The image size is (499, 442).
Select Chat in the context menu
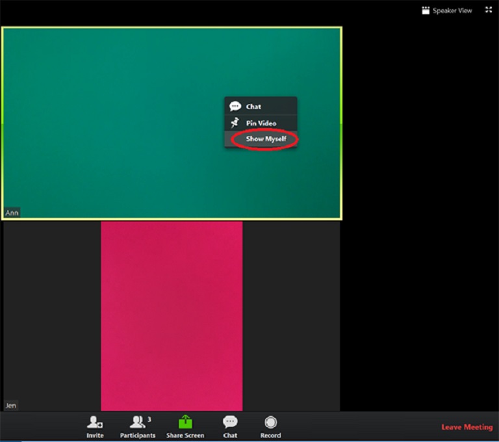[x=261, y=107]
